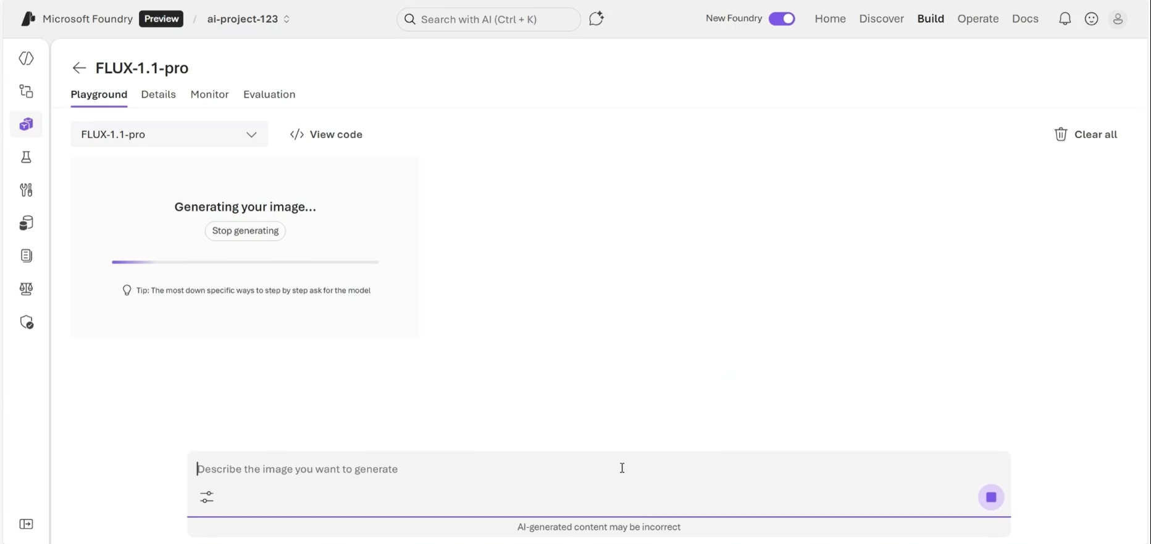Open Build in top navigation

click(x=931, y=19)
